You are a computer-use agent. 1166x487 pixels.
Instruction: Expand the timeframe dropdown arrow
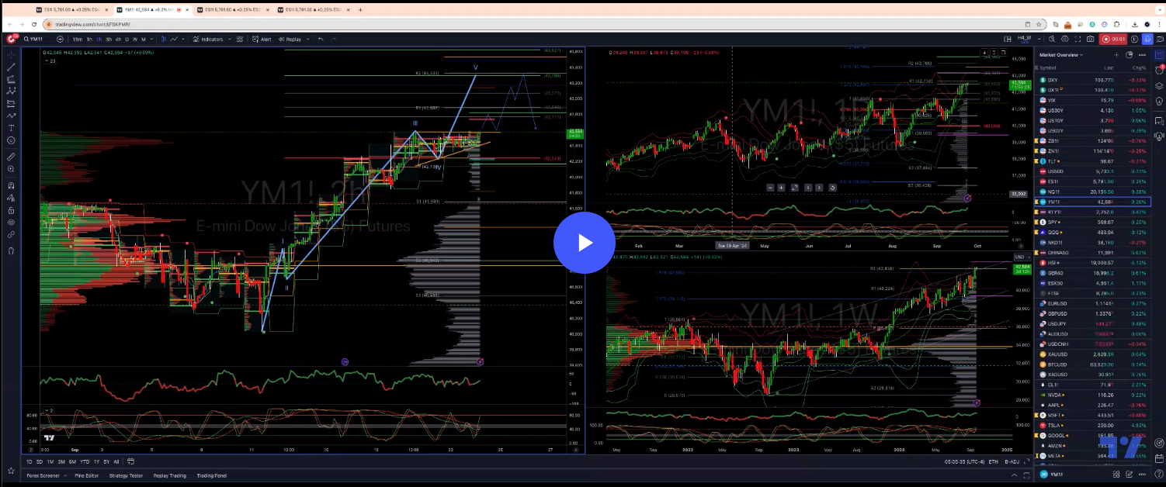point(151,39)
